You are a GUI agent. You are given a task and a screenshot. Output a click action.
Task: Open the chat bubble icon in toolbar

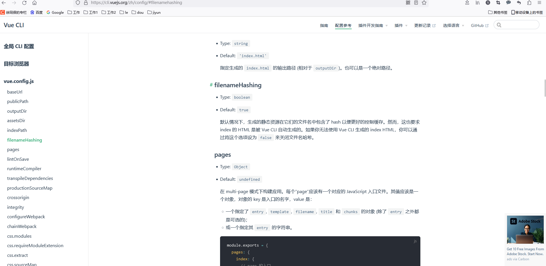(x=509, y=3)
